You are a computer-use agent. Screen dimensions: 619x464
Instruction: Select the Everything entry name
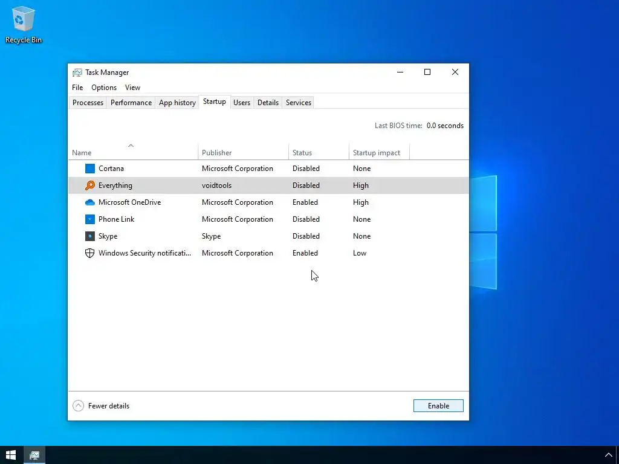115,185
